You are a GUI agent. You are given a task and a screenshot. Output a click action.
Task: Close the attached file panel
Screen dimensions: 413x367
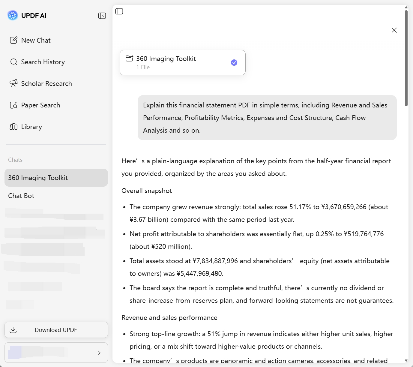coord(394,30)
